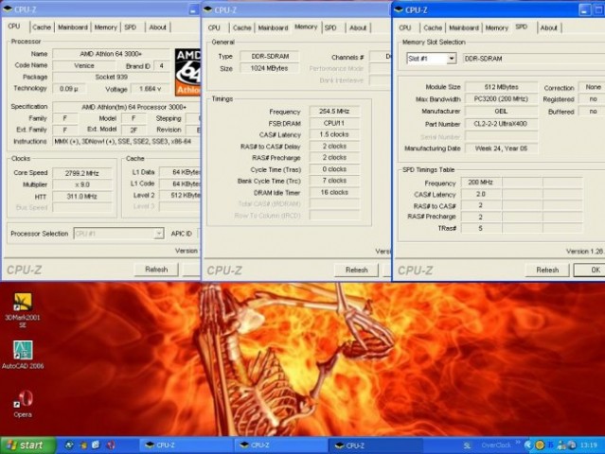605x454 pixels.
Task: Launch the Opera browser desktop icon
Action: [x=23, y=404]
